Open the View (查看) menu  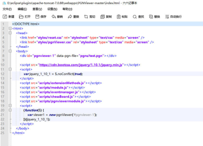click(x=37, y=9)
